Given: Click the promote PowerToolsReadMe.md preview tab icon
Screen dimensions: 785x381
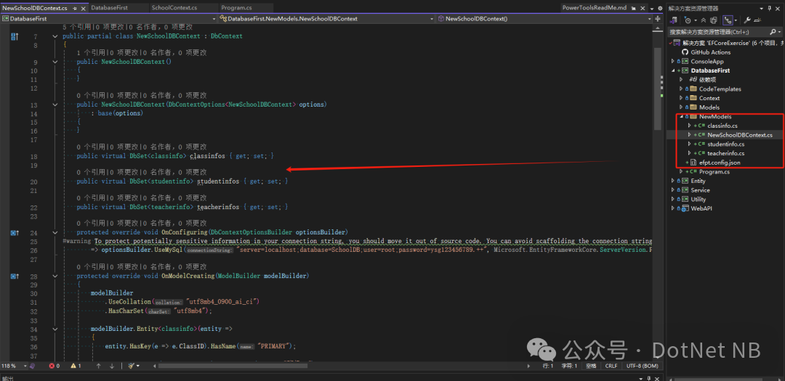Looking at the screenshot, I should click(633, 8).
